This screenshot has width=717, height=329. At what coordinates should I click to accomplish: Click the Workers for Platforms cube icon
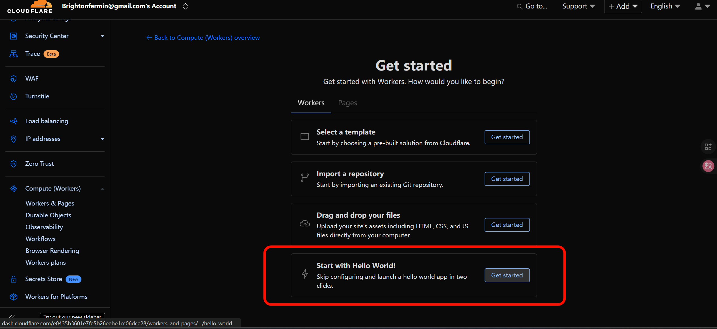[14, 297]
